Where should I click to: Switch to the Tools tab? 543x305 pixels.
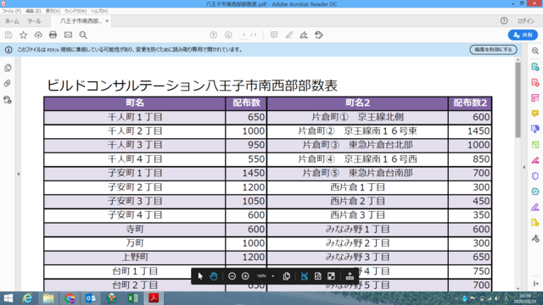coord(34,21)
